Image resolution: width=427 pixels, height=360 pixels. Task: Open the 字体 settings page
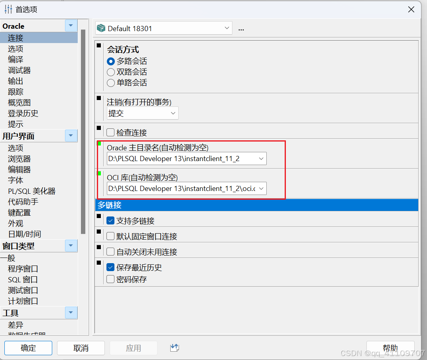(x=15, y=180)
